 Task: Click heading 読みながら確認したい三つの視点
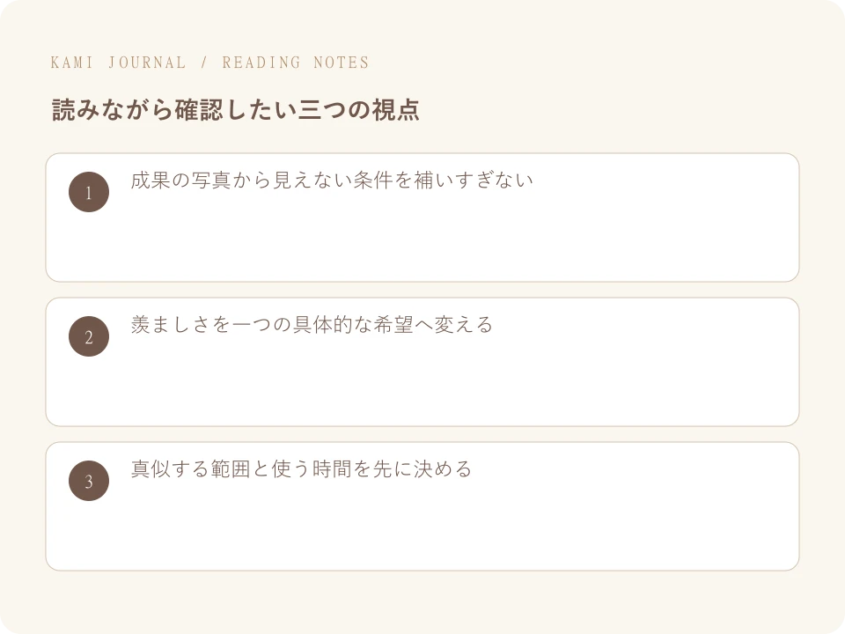236,110
